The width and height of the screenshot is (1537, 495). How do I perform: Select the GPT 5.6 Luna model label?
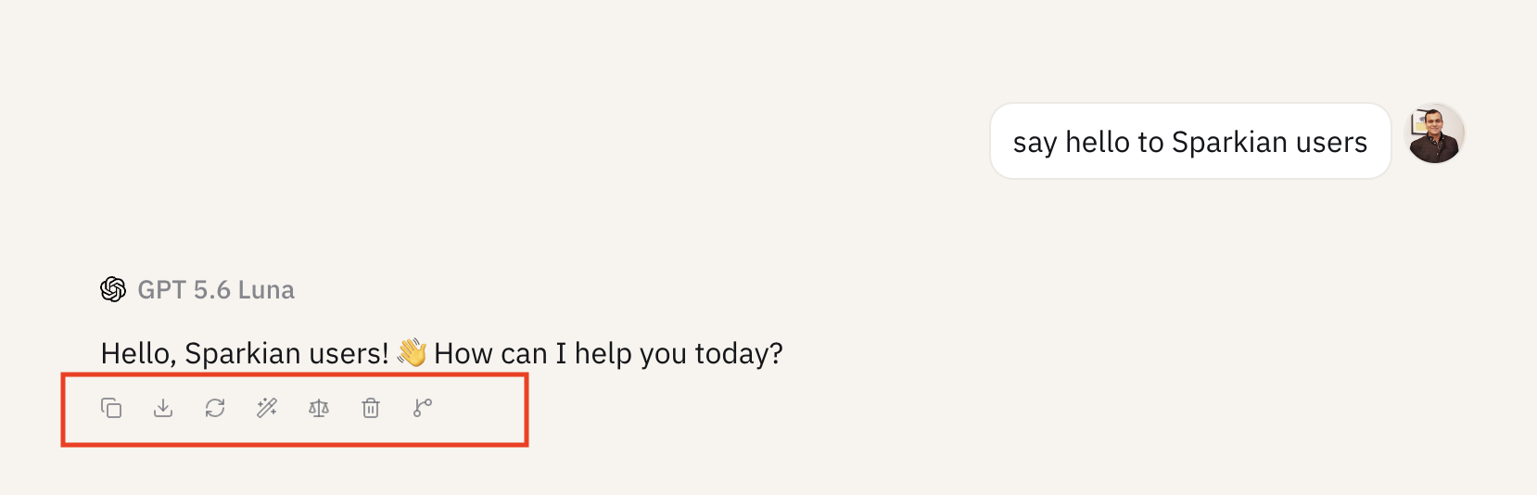click(216, 290)
